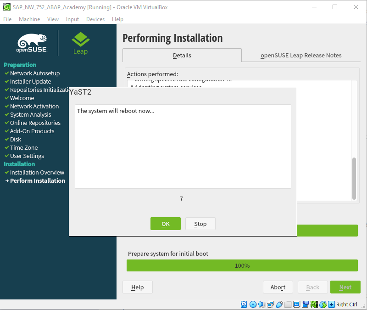The width and height of the screenshot is (367, 310).
Task: Click the YaST2 dialog title
Action: (80, 92)
